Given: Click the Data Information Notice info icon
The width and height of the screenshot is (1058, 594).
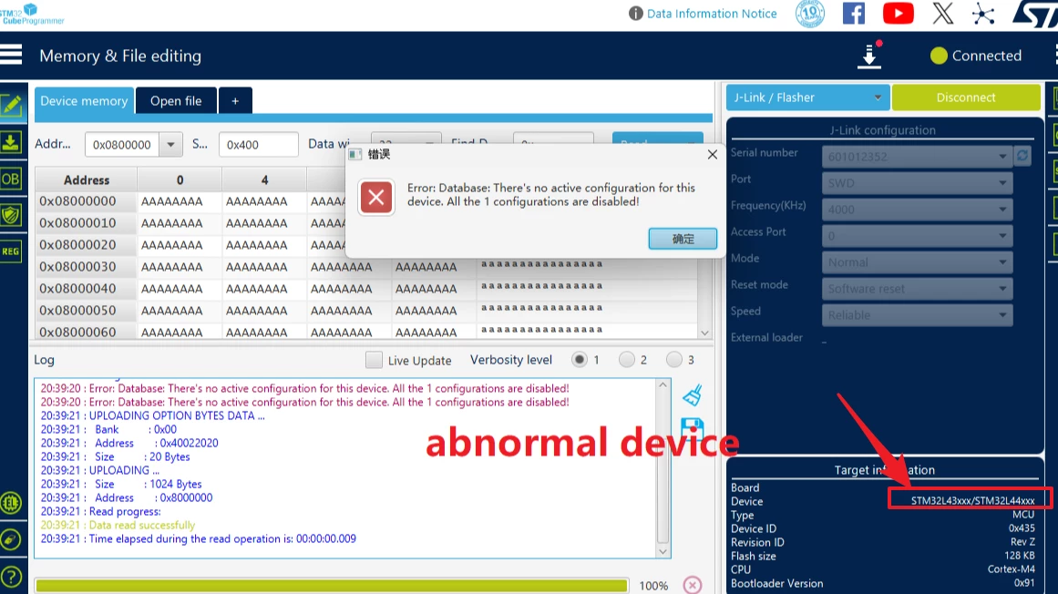Looking at the screenshot, I should point(635,14).
